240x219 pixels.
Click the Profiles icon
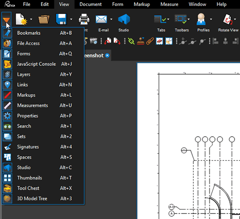(x=201, y=19)
